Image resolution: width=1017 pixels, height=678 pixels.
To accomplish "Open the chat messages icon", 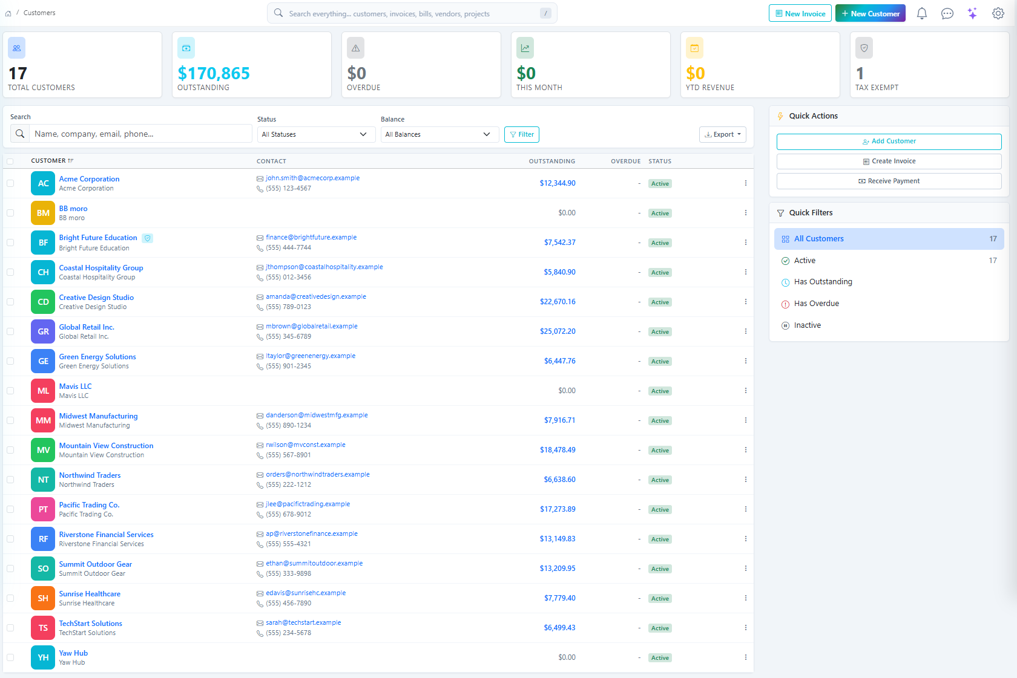I will tap(947, 13).
